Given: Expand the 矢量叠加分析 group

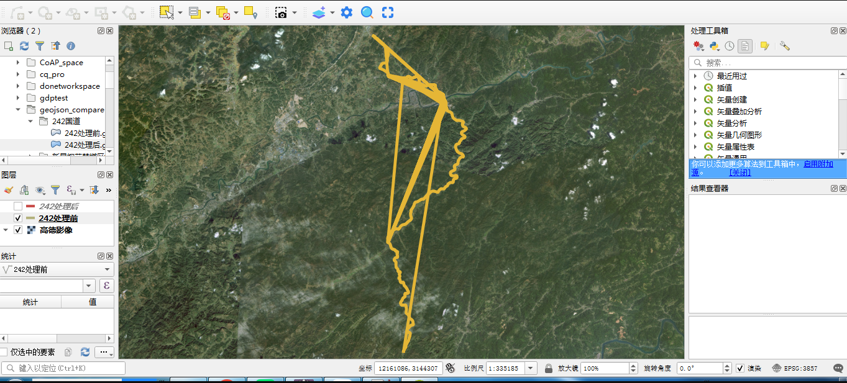Looking at the screenshot, I should (695, 111).
